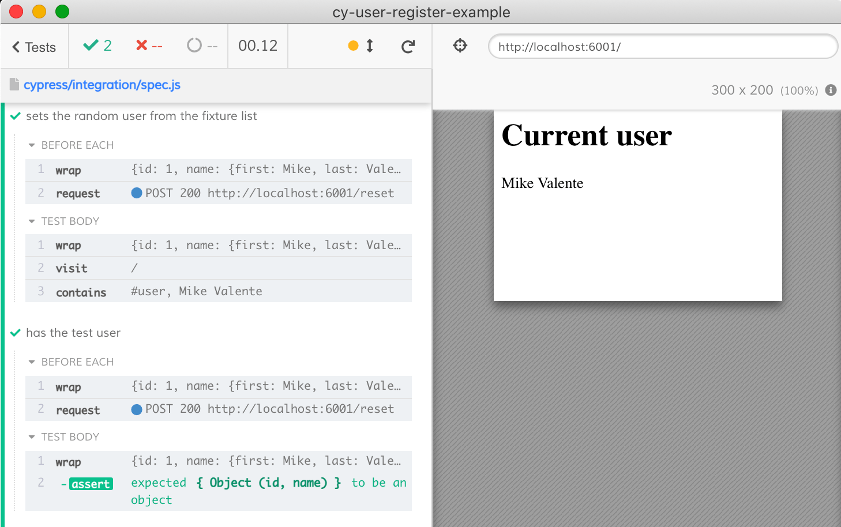Open the selector playground crosshair
Image resolution: width=841 pixels, height=527 pixels.
(460, 45)
